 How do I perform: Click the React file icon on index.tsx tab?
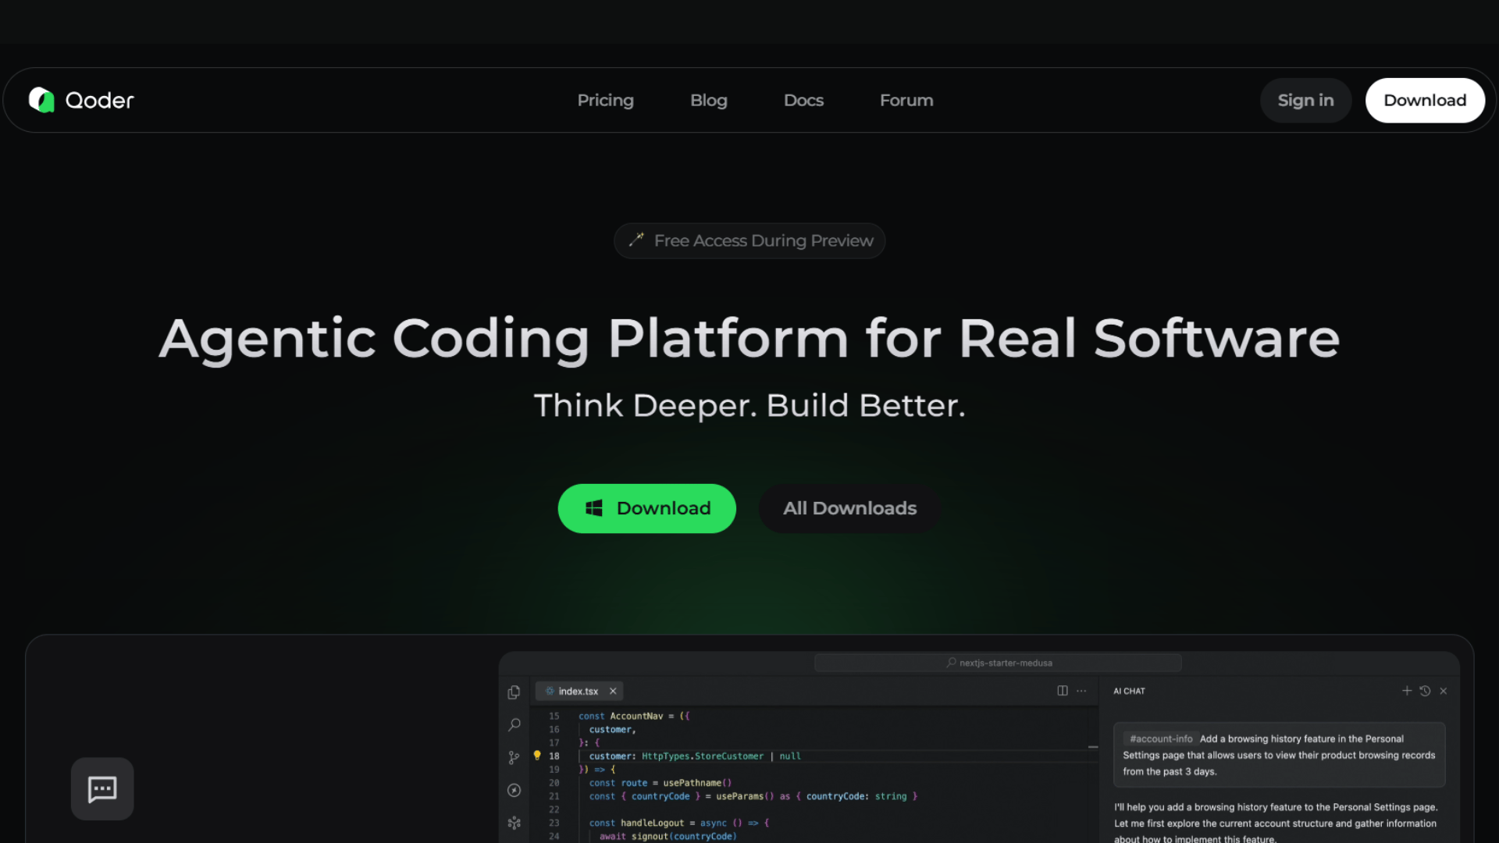point(550,691)
